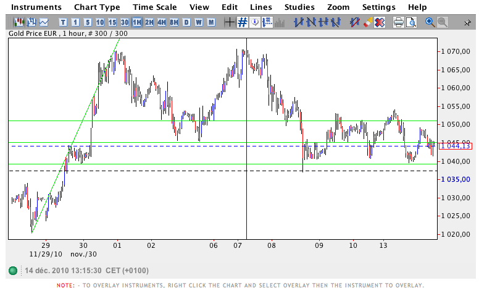Print the chart using the printer icon

(399, 22)
